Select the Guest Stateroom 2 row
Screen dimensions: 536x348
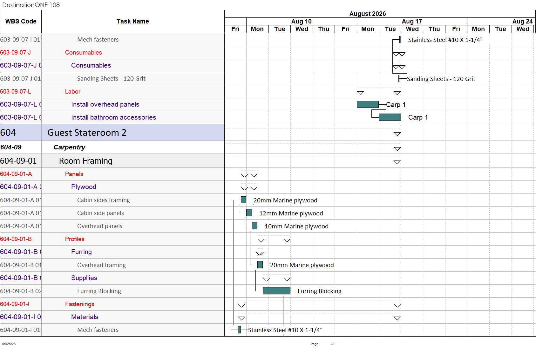click(112, 132)
